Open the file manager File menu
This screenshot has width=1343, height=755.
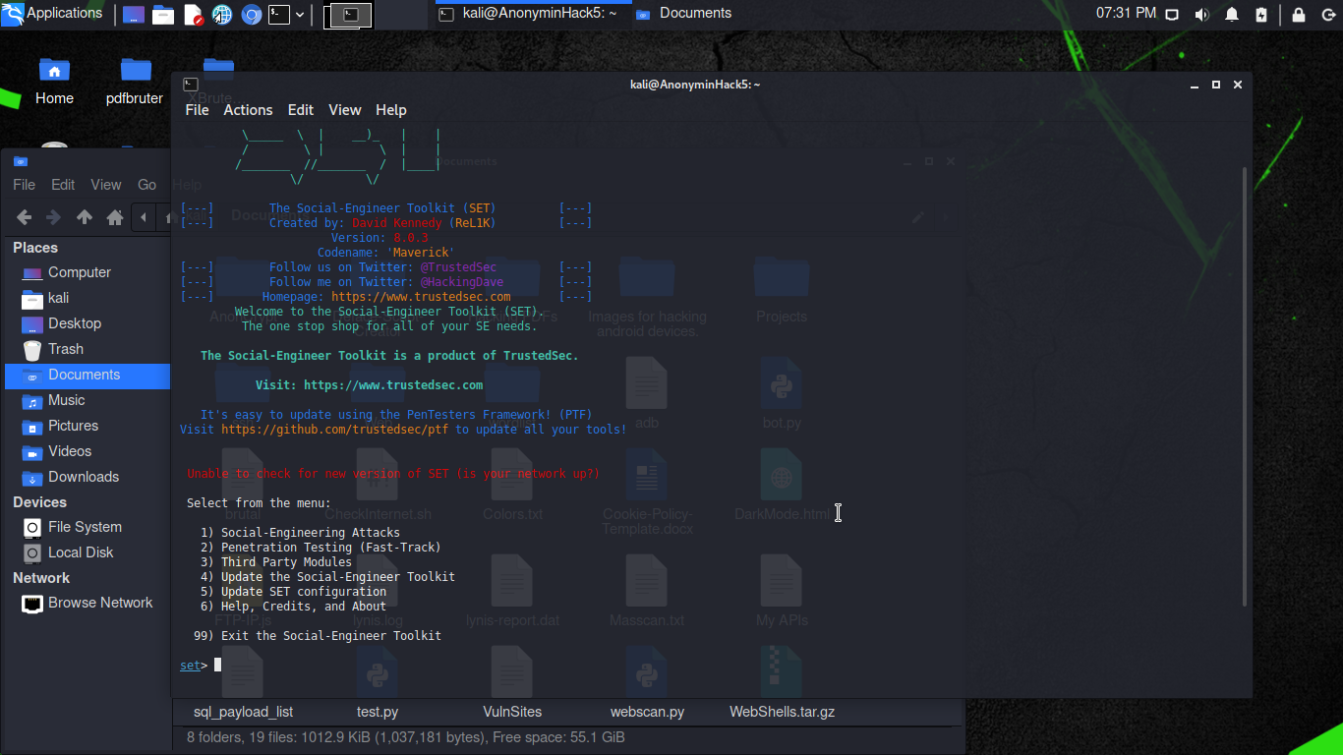24,185
